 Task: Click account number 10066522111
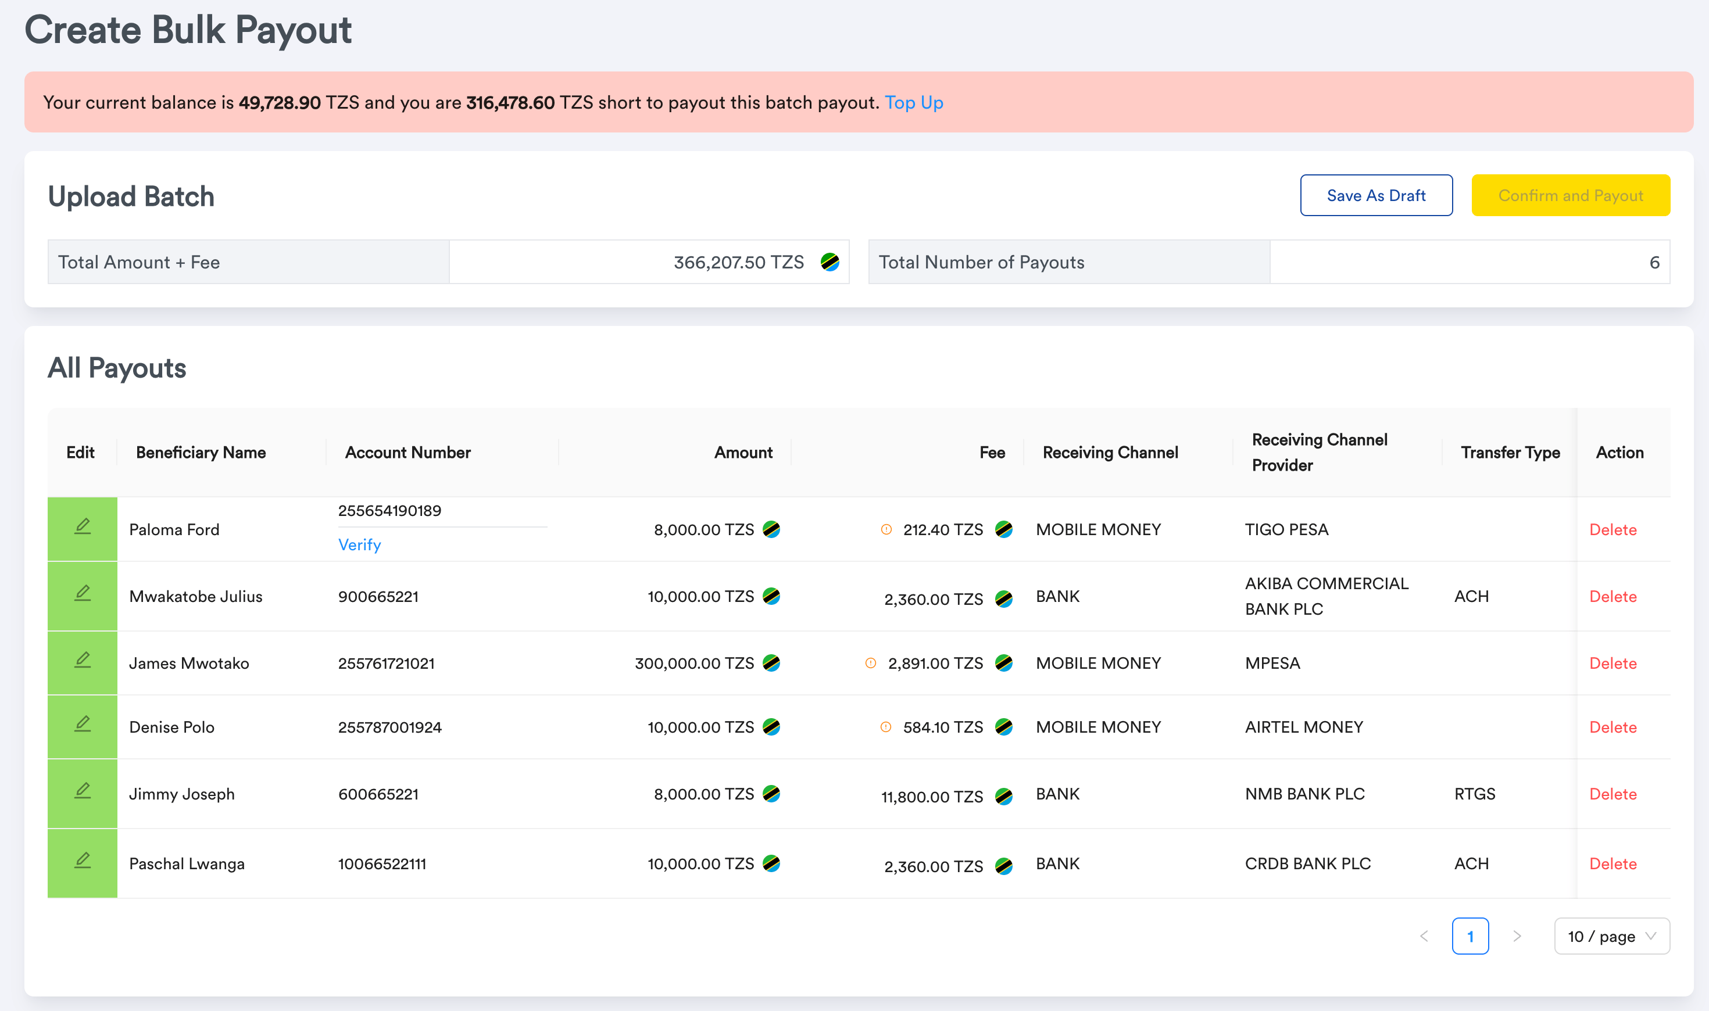[x=382, y=863]
